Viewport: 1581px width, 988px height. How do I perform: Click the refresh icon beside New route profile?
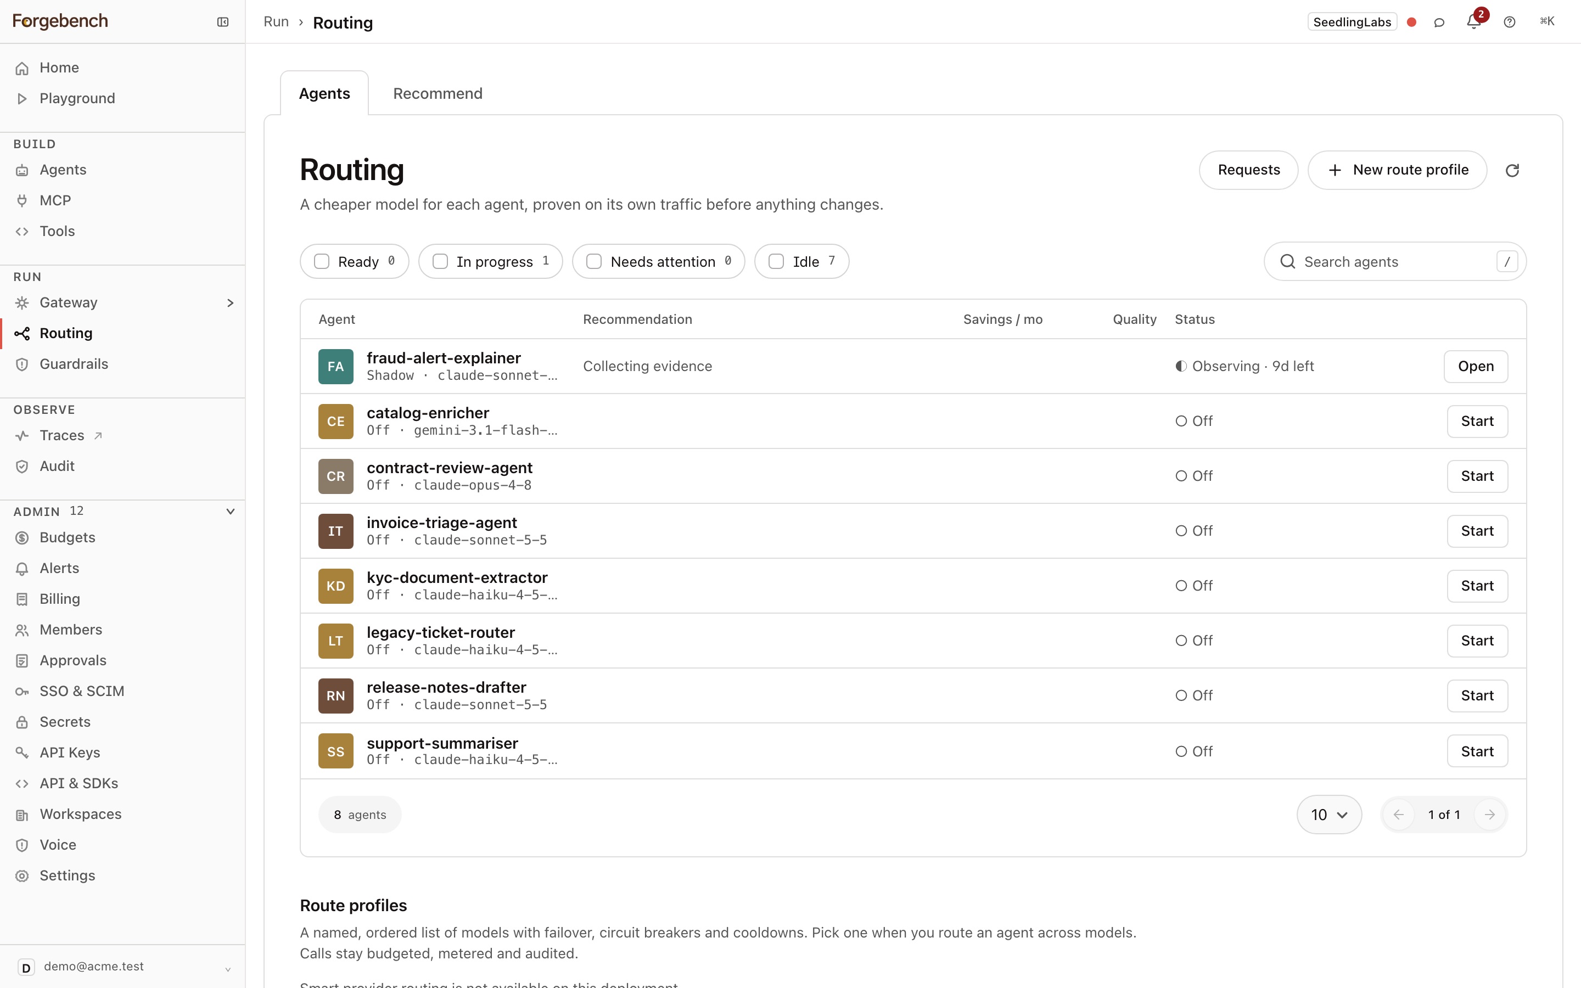[x=1512, y=171]
